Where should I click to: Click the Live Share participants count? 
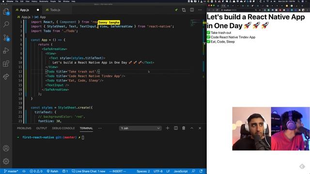[x=65, y=171]
